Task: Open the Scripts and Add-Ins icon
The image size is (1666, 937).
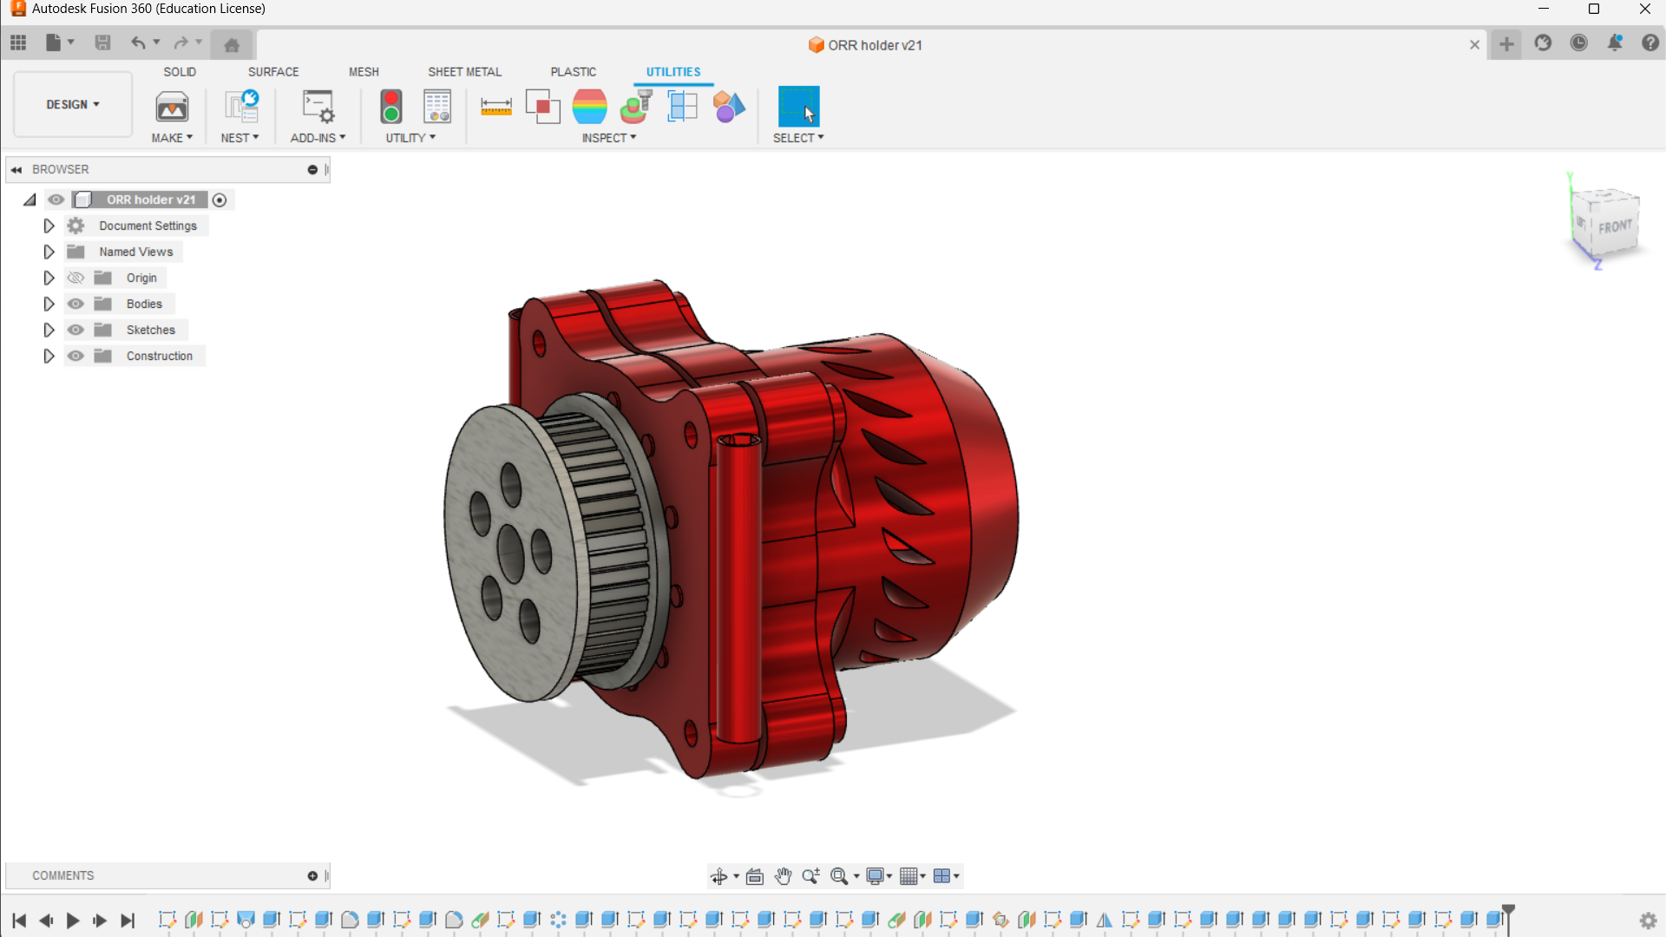Action: 318,107
